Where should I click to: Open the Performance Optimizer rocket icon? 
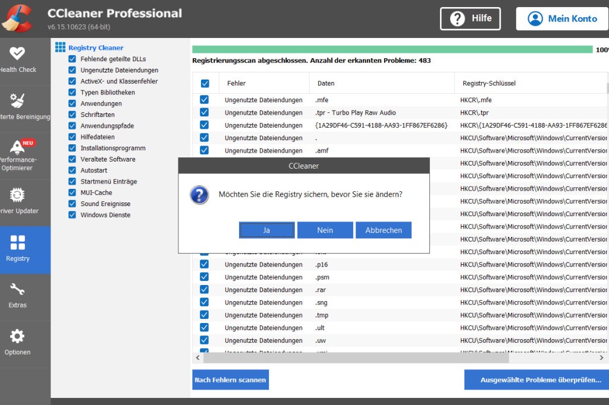[17, 147]
